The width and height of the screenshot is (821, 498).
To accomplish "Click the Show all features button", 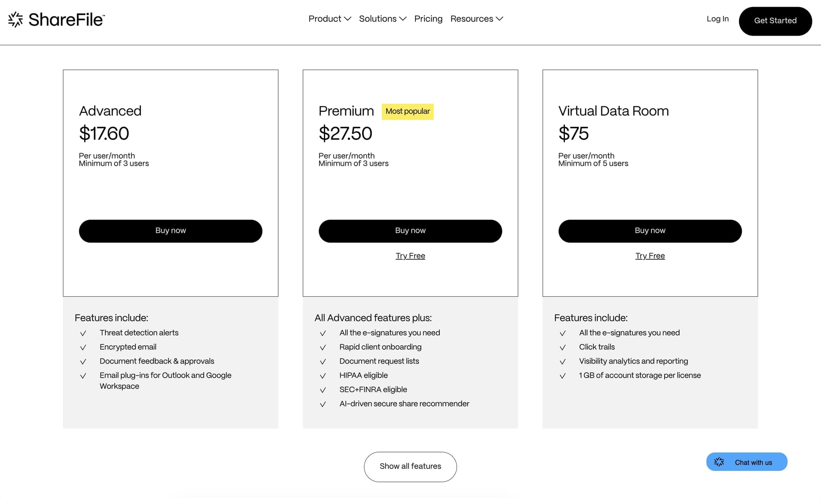I will point(410,466).
